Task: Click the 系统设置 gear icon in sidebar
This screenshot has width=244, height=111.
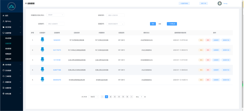Action: pos(4,94)
